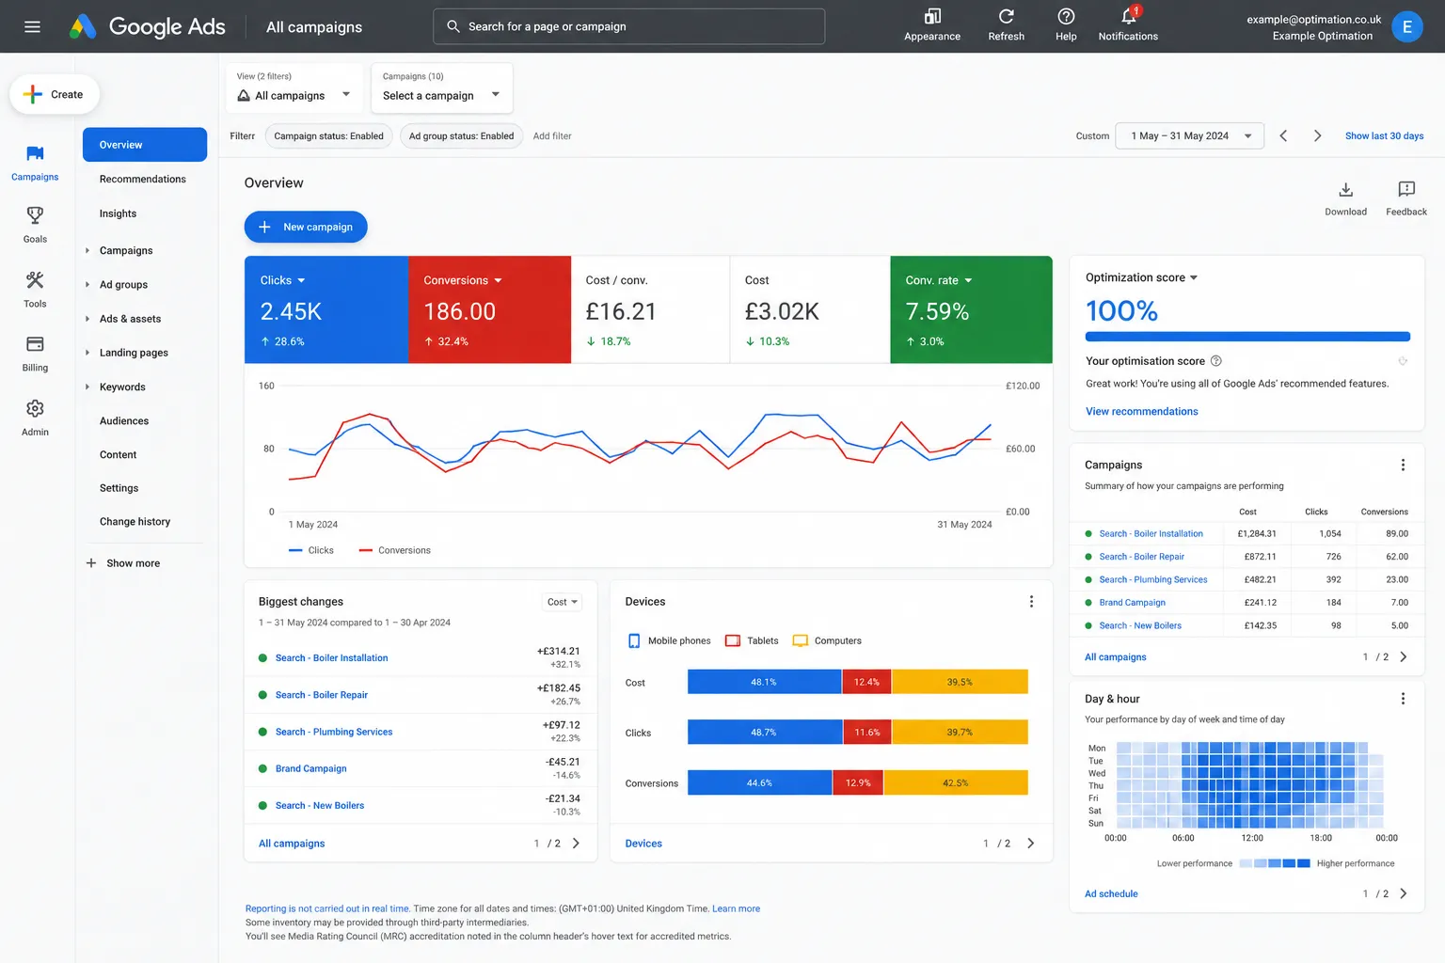Click Campaign status: Enabled filter chip
The width and height of the screenshot is (1445, 963).
328,135
